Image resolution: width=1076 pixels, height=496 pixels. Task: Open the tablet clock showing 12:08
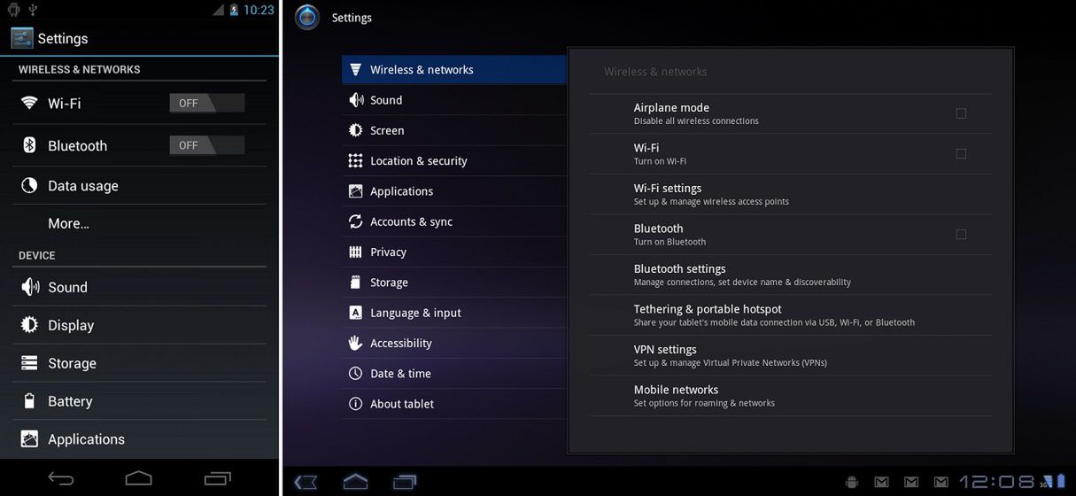pyautogui.click(x=996, y=482)
